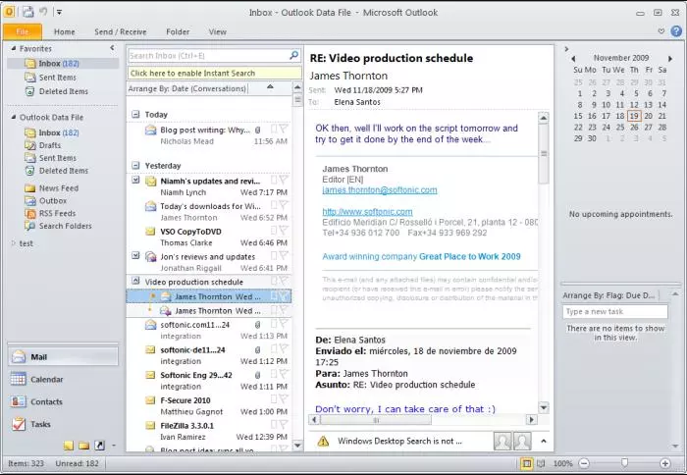This screenshot has height=475, width=687.
Task: Collapse the Today group
Action: click(135, 114)
